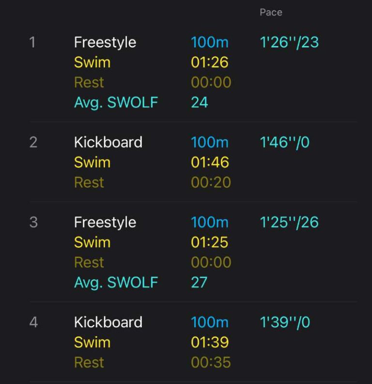Click the 1'25''/26 pace value

[289, 222]
